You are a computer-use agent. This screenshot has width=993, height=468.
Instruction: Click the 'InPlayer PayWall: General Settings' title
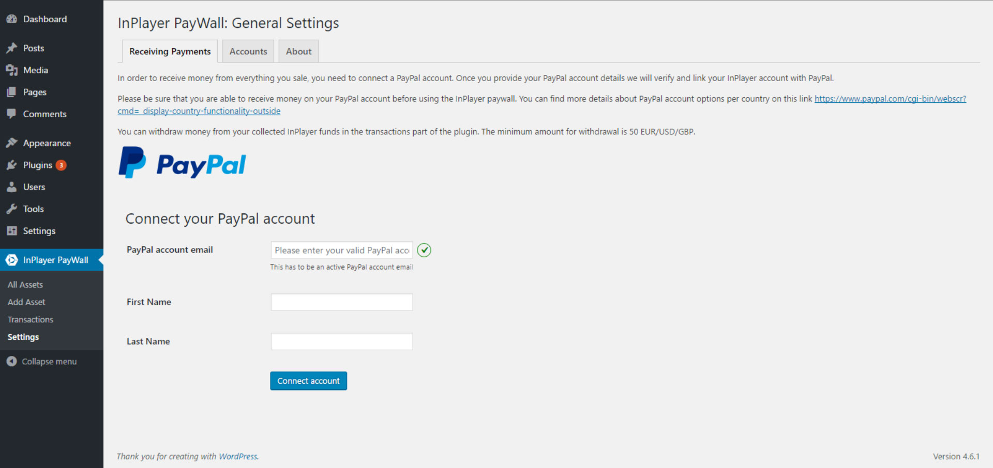tap(228, 23)
